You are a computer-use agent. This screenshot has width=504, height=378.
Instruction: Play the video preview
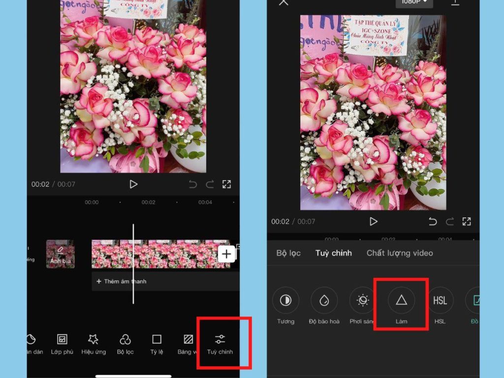133,184
